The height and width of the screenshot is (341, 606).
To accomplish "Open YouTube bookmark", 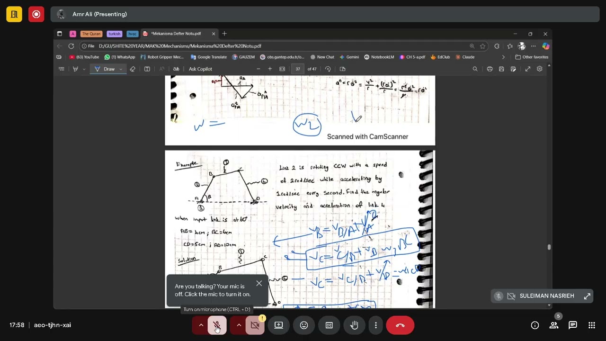I will pos(84,57).
